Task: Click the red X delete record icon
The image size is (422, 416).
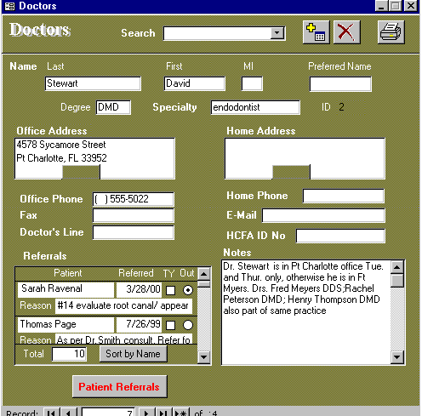Action: tap(346, 32)
